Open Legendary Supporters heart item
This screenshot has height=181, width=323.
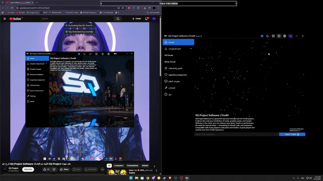tap(176, 75)
